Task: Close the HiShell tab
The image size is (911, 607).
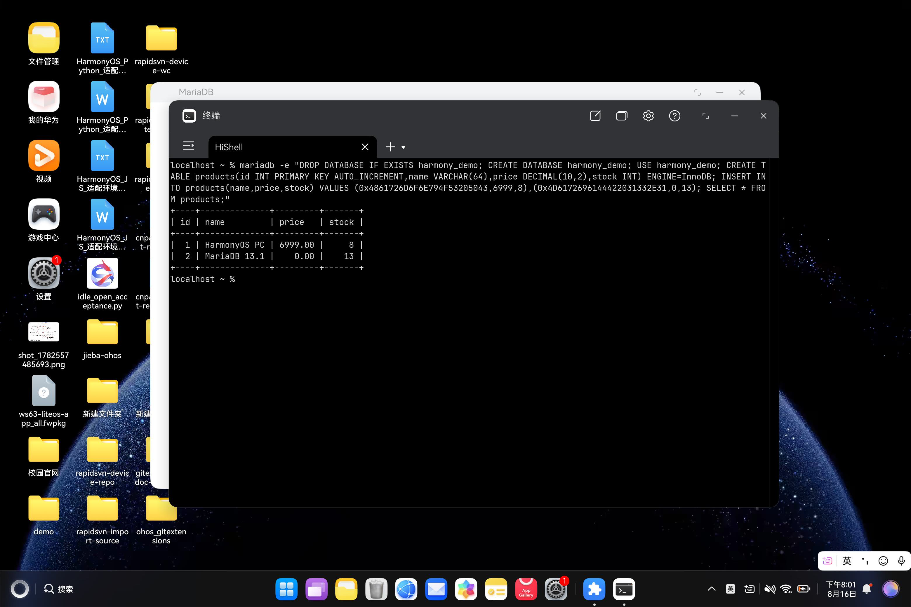Action: point(365,147)
